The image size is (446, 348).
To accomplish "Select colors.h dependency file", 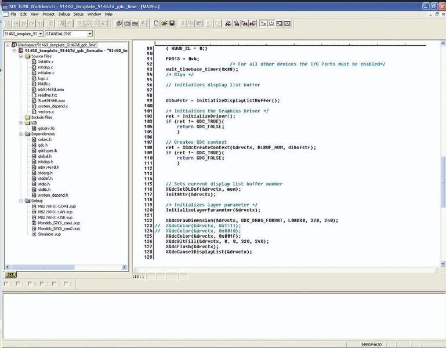I will click(45, 139).
